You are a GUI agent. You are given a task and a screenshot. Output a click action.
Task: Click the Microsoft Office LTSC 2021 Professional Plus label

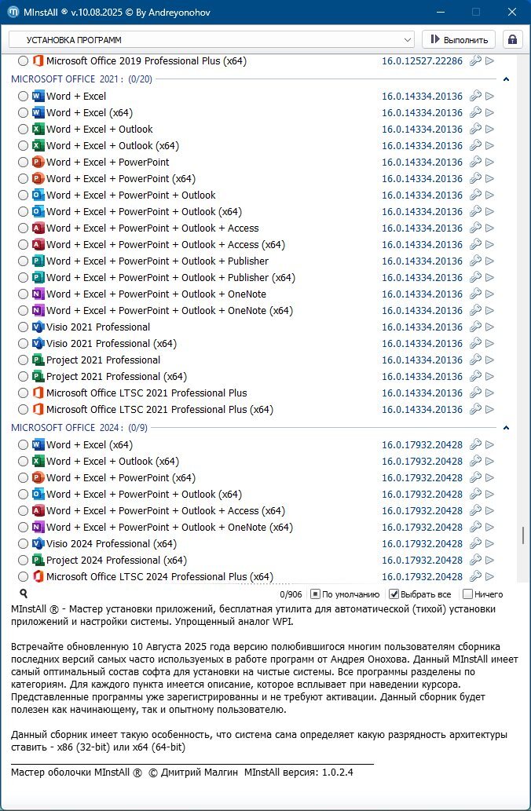pos(146,393)
